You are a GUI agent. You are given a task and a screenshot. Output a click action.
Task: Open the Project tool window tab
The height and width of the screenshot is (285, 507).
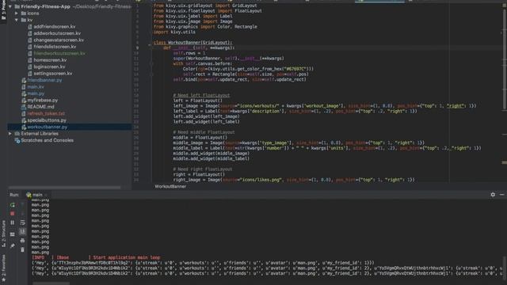3,11
